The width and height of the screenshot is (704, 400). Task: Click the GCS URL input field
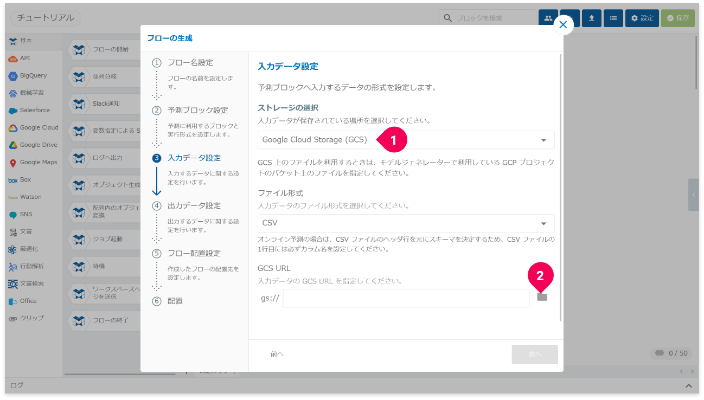[x=406, y=298]
